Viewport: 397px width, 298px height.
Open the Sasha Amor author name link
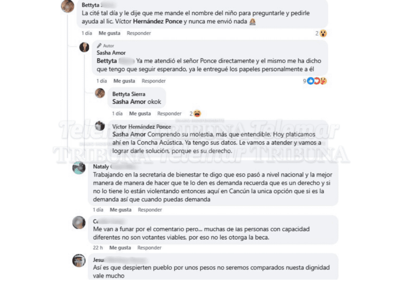pyautogui.click(x=111, y=53)
